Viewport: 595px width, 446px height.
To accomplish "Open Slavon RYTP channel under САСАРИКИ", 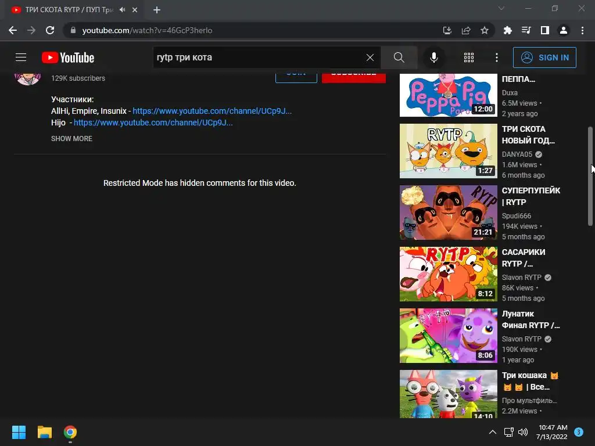I will [x=521, y=277].
